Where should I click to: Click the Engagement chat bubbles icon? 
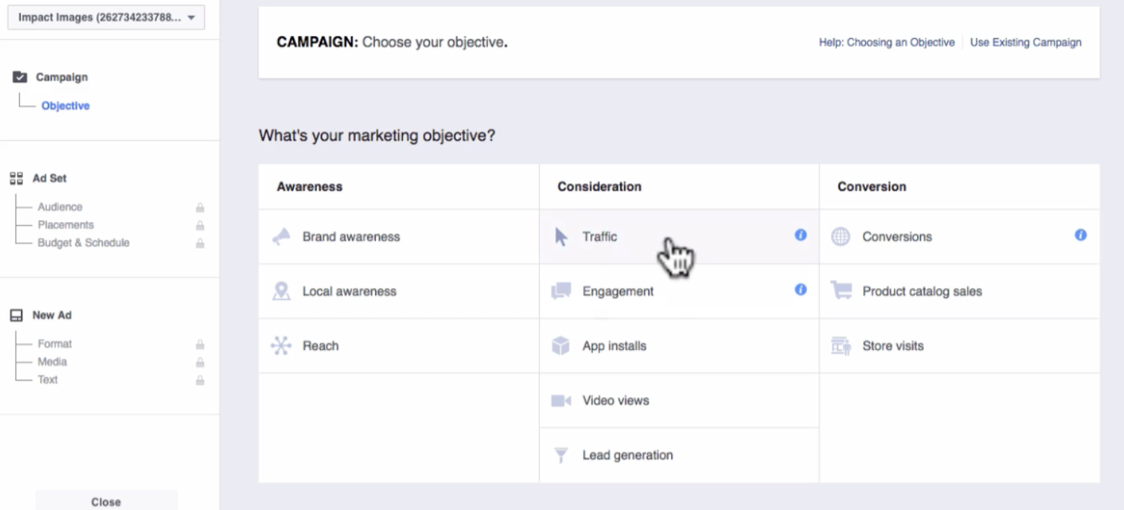click(561, 292)
